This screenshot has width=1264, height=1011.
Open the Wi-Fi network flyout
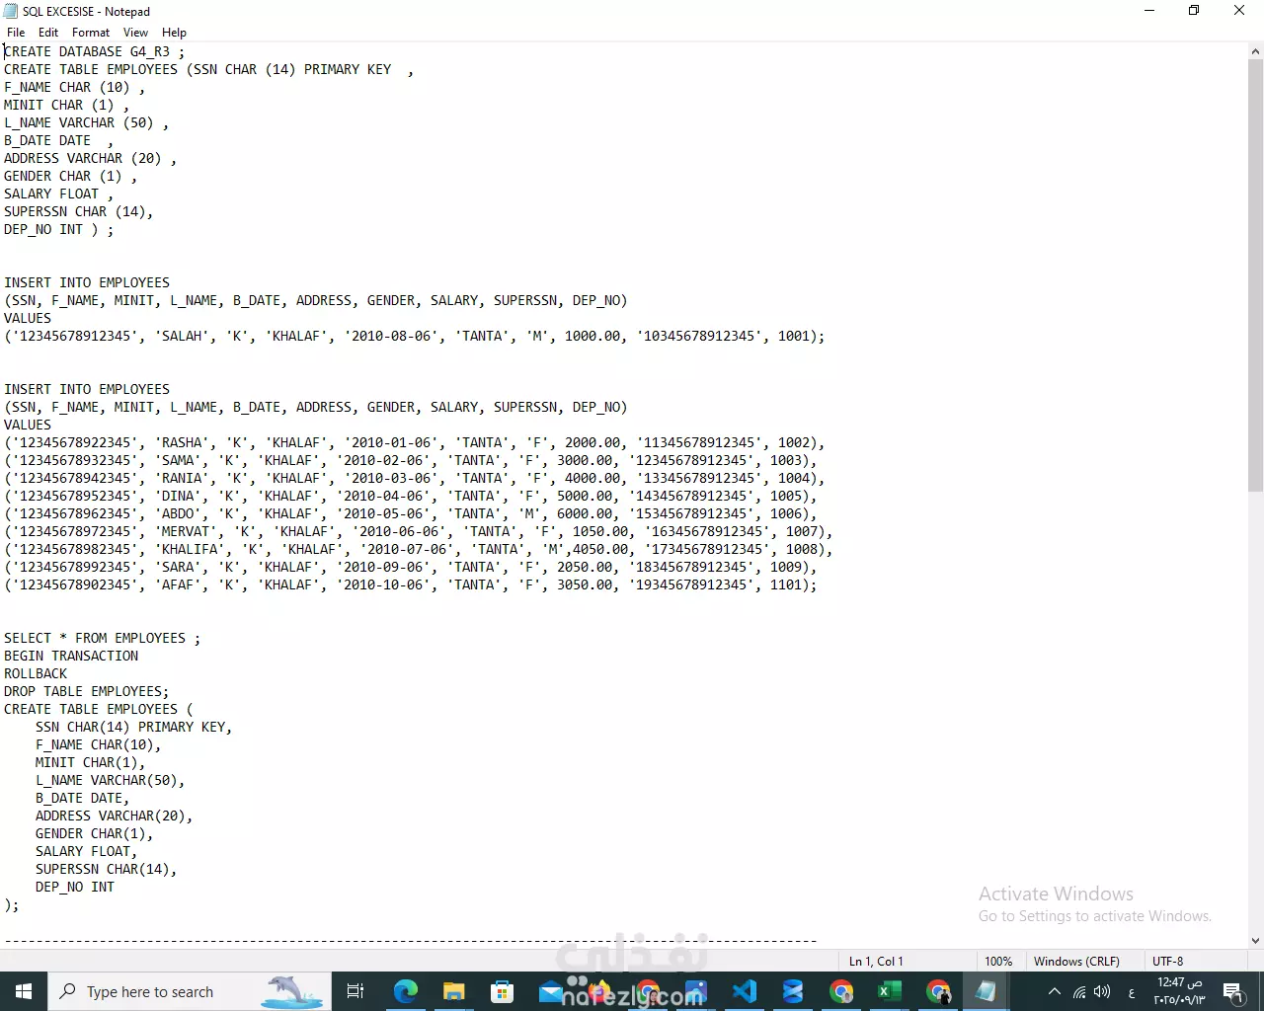pyautogui.click(x=1079, y=991)
